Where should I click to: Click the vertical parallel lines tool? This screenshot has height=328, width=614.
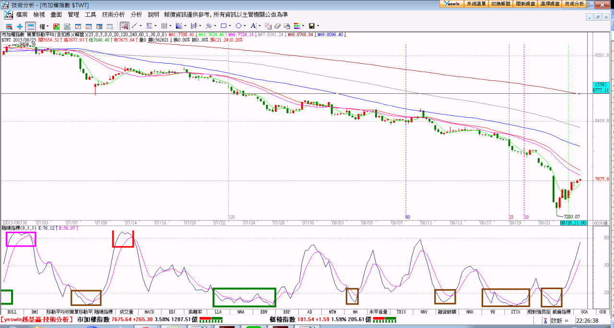pyautogui.click(x=164, y=26)
